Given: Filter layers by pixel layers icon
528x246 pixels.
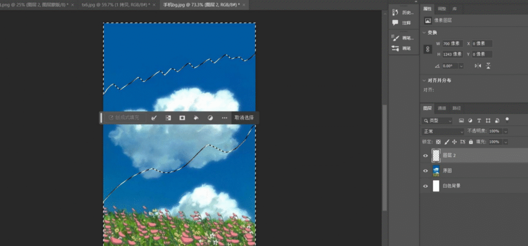Looking at the screenshot, I should pos(461,120).
